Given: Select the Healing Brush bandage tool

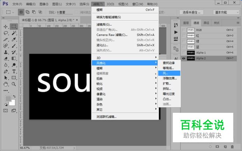Looking at the screenshot, I should [x=6, y=46].
